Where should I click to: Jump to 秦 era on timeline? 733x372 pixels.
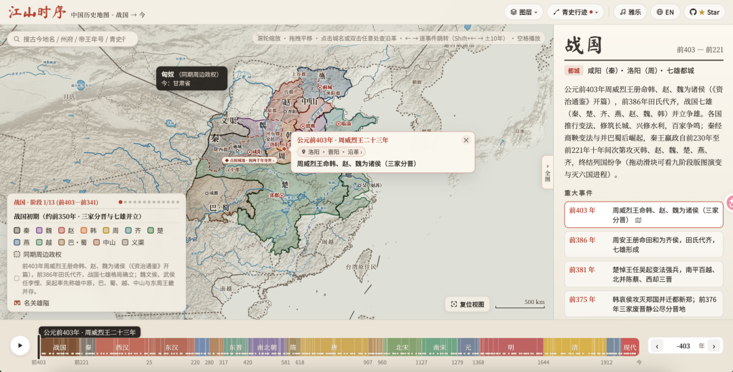88,348
